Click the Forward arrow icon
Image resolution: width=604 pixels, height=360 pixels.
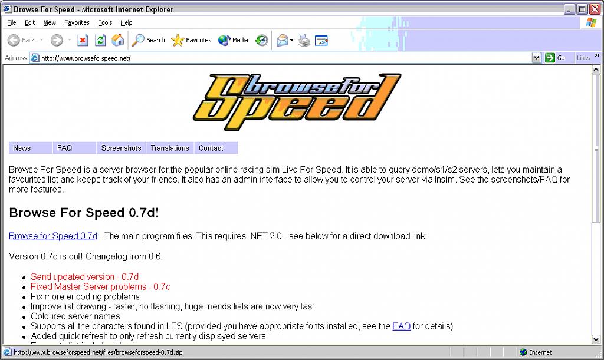click(x=57, y=40)
